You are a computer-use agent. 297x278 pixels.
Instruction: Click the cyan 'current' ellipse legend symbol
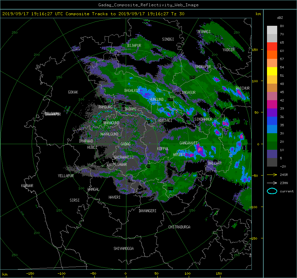[x=272, y=191]
